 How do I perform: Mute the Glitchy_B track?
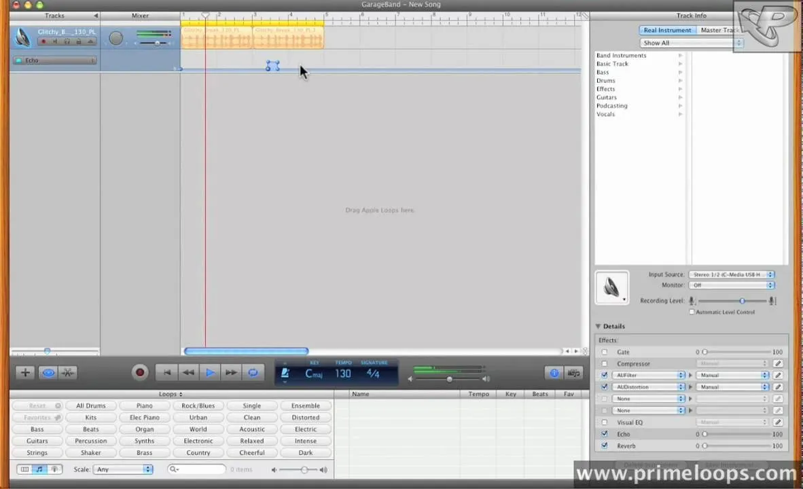(55, 41)
